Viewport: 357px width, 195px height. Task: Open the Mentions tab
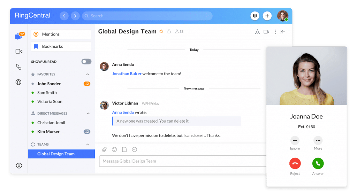pyautogui.click(x=61, y=34)
